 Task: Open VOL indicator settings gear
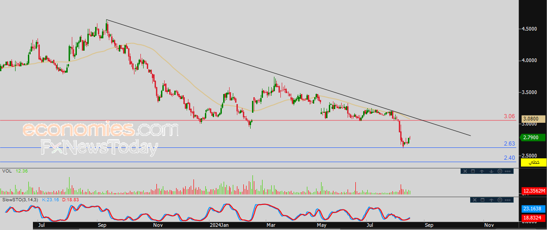coord(500,171)
